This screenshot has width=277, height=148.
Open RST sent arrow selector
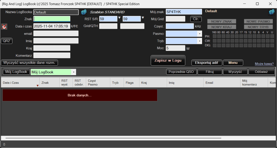tap(120, 18)
